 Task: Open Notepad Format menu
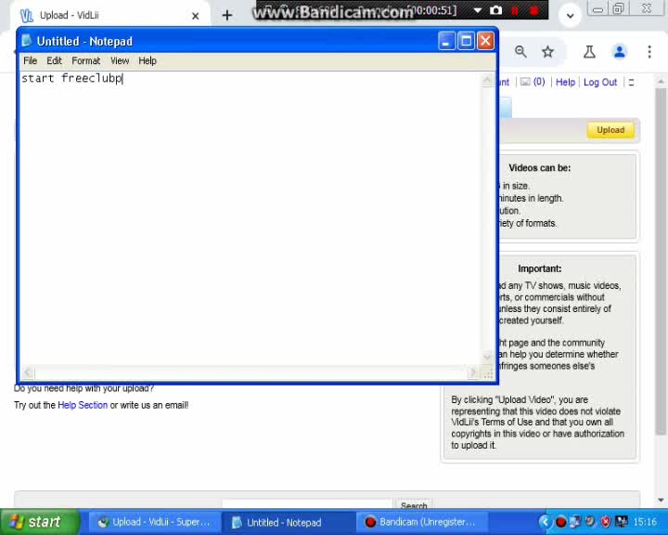(86, 61)
